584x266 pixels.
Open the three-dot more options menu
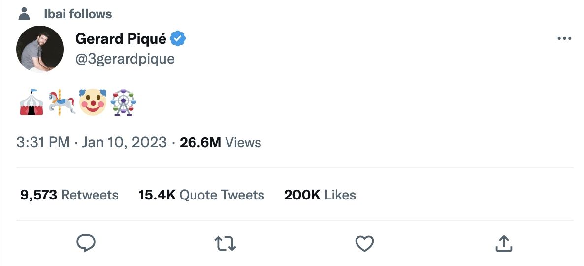pos(564,38)
